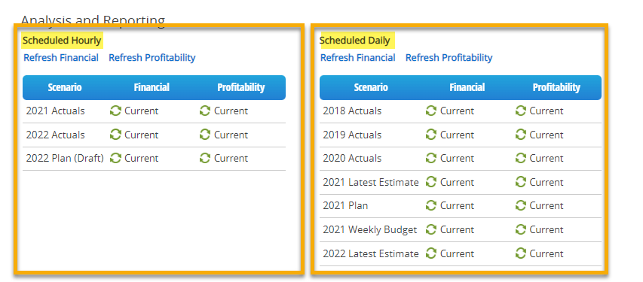Select the Profitability column header in daily table
The width and height of the screenshot is (643, 282).
click(556, 87)
